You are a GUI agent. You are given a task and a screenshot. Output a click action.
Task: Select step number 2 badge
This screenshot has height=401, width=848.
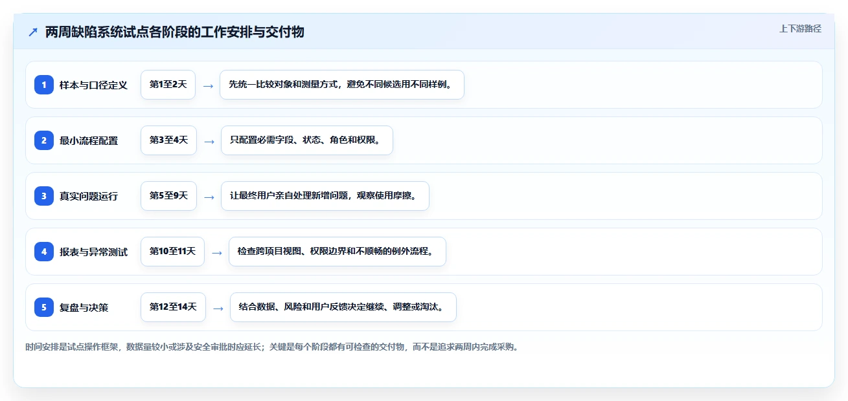click(44, 140)
